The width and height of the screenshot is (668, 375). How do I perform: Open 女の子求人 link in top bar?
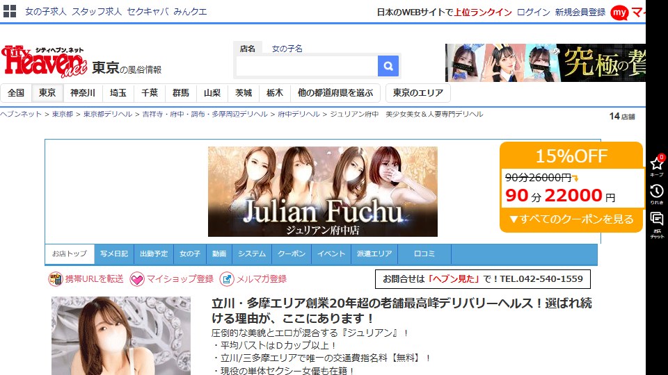click(x=46, y=12)
